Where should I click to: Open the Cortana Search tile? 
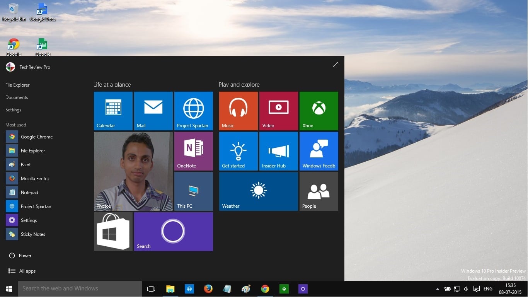coord(174,232)
